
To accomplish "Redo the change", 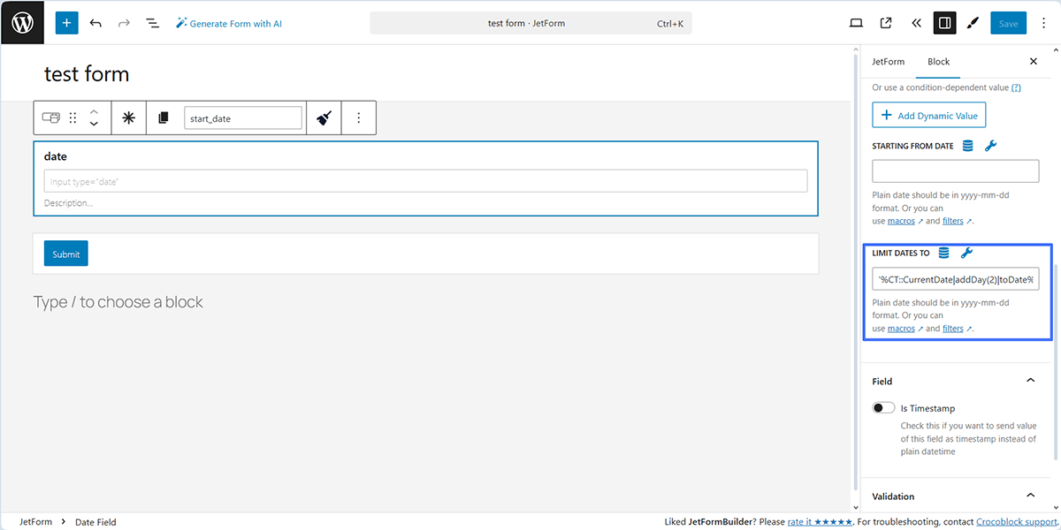I will coord(124,23).
